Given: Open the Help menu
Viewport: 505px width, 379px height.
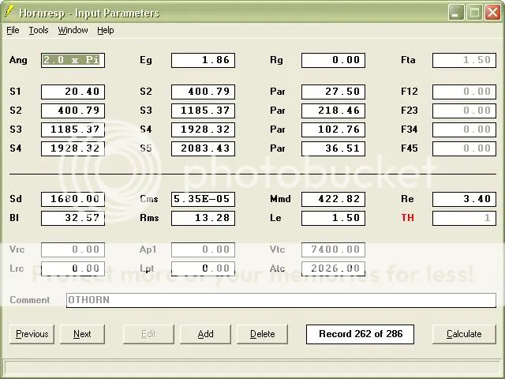Looking at the screenshot, I should (x=106, y=30).
